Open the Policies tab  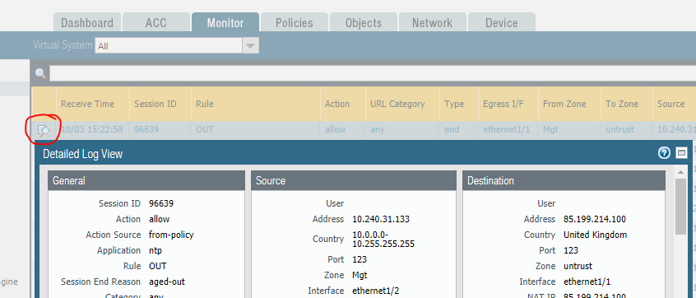[294, 23]
